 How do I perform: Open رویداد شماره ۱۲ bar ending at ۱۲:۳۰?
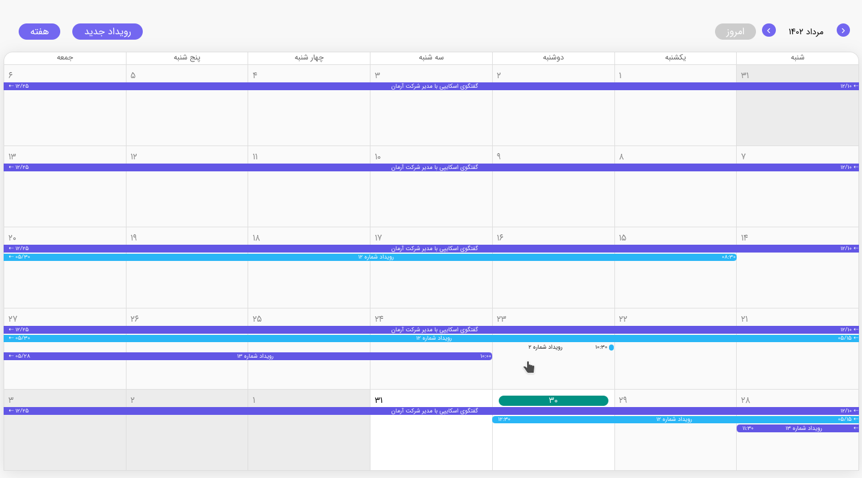tap(673, 420)
